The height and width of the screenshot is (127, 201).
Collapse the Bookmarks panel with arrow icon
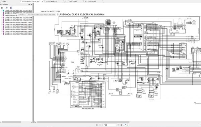(31, 4)
